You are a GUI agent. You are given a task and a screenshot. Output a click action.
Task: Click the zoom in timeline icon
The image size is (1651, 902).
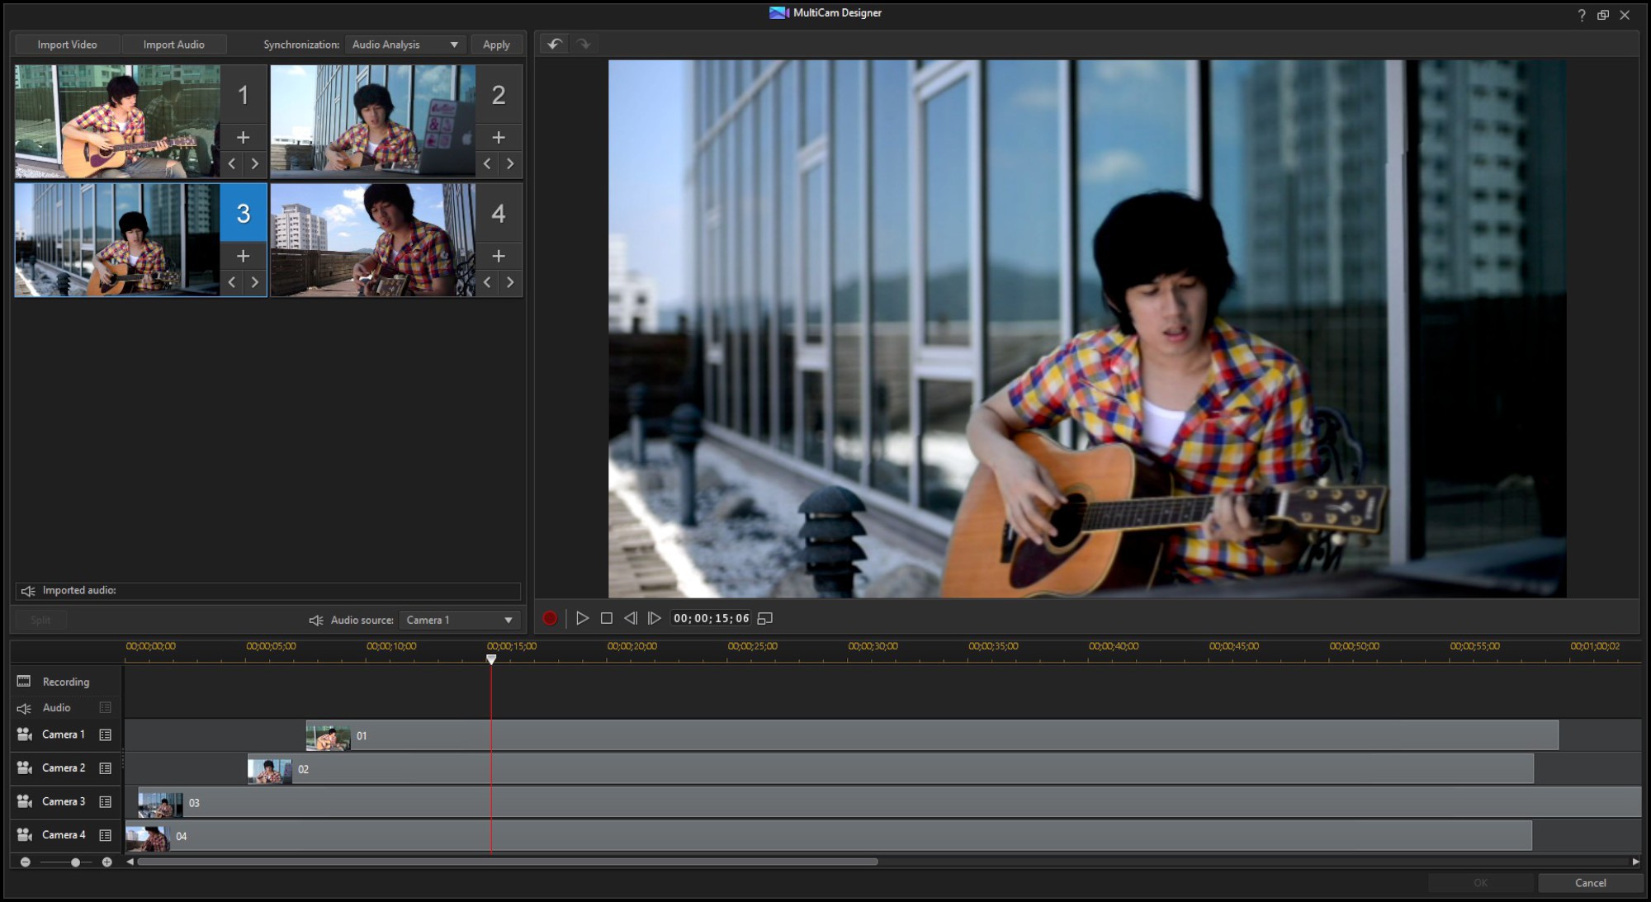[106, 862]
